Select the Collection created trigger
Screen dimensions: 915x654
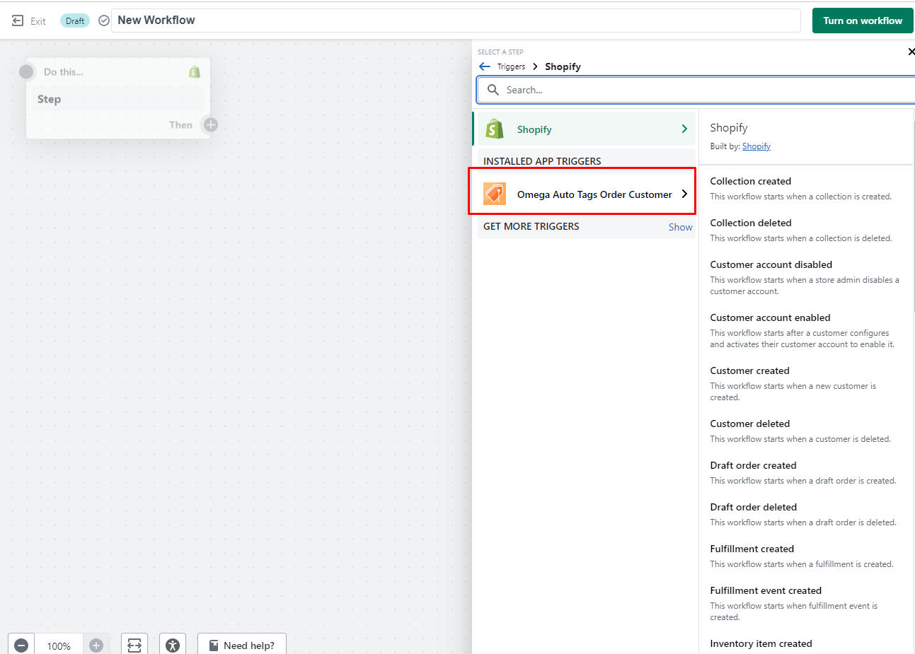[750, 182]
